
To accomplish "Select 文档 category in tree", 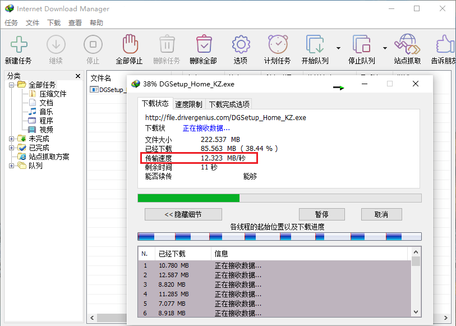I will [46, 103].
